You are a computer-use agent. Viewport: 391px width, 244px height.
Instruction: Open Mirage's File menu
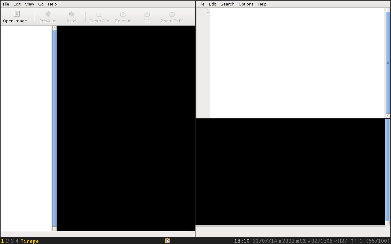pyautogui.click(x=6, y=4)
